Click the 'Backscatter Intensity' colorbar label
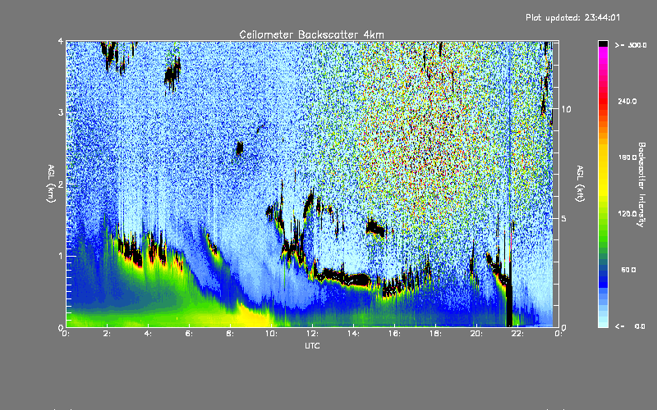 pos(641,184)
